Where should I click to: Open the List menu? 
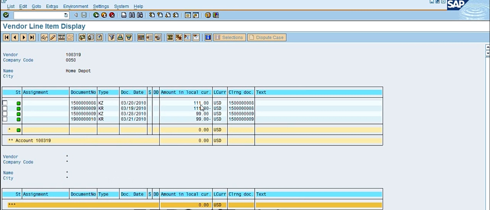coord(11,6)
